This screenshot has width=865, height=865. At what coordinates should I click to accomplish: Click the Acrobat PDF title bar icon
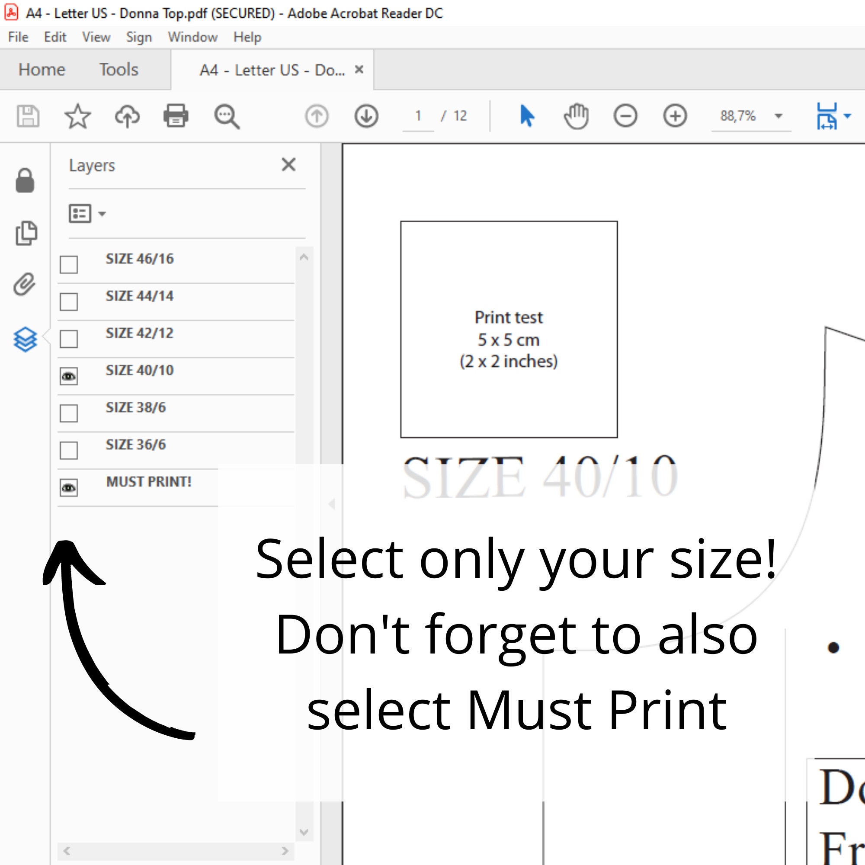(x=11, y=12)
